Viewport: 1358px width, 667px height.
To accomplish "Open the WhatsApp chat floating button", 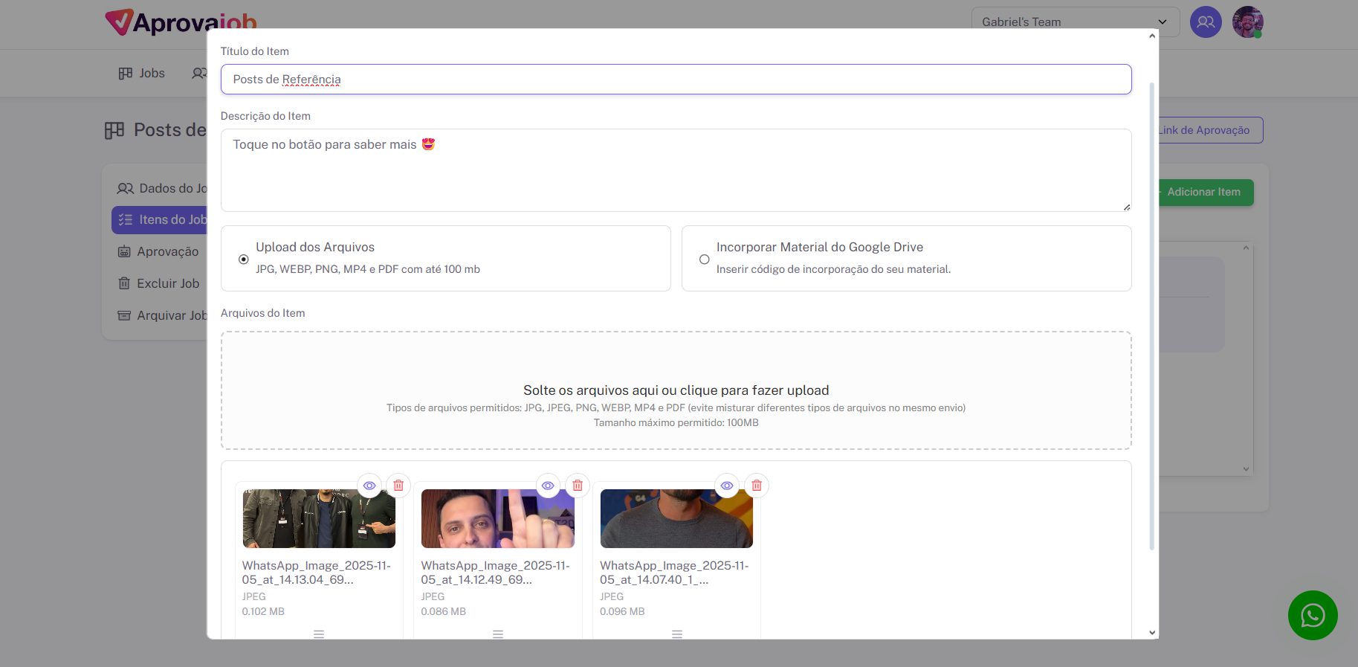I will (x=1312, y=615).
